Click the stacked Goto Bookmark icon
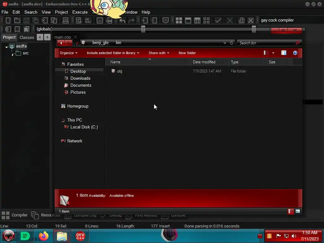Screen dimensions: 324x243 click(26, 29)
